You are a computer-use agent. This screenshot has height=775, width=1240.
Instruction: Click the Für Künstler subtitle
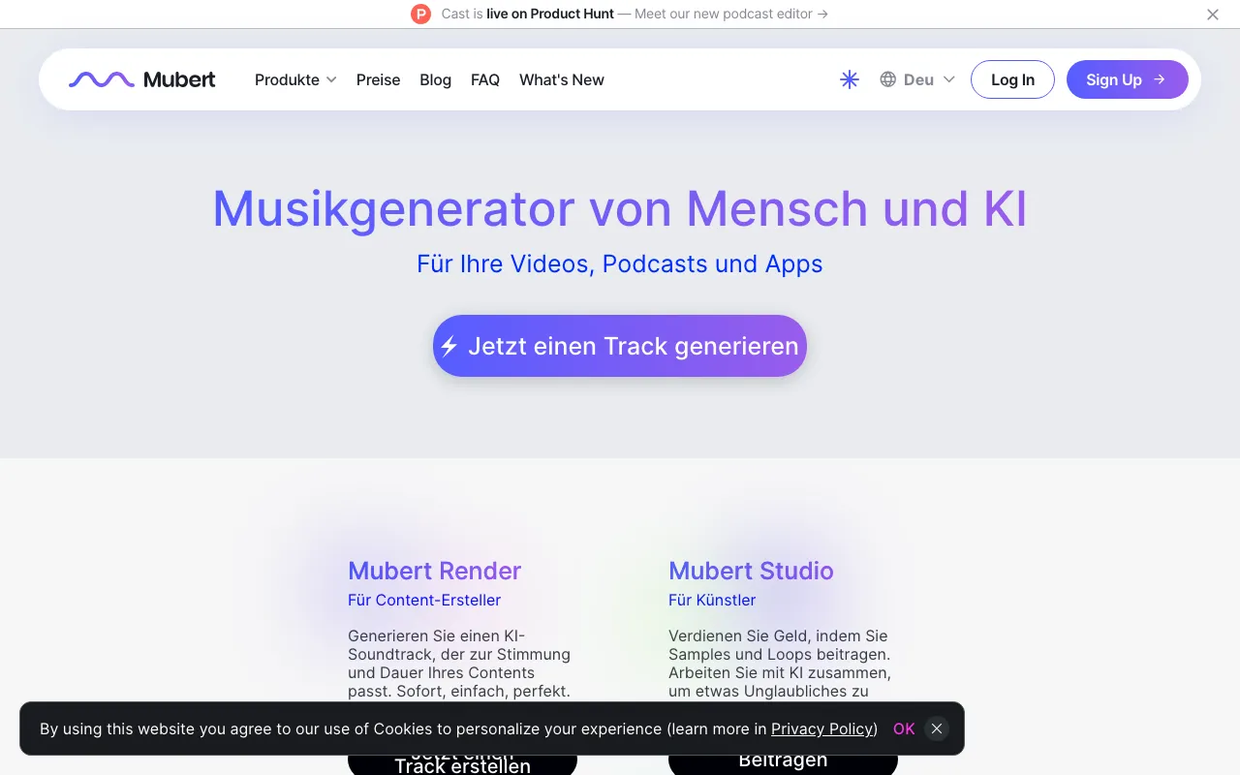(712, 600)
